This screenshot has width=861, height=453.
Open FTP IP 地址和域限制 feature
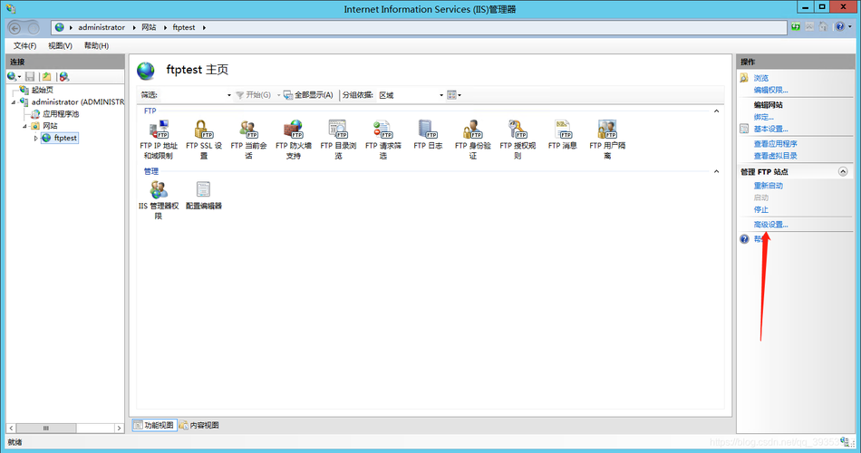(x=159, y=140)
